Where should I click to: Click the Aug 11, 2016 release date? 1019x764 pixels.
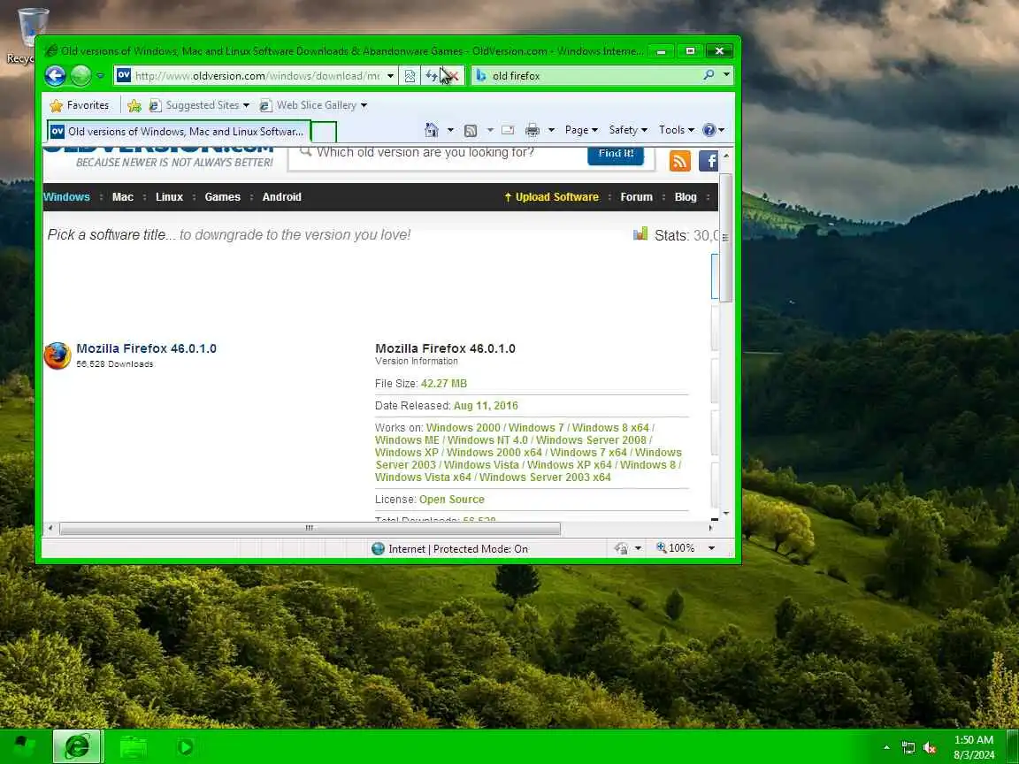(x=486, y=406)
